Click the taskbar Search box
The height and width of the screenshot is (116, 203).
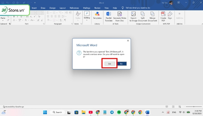(57, 112)
